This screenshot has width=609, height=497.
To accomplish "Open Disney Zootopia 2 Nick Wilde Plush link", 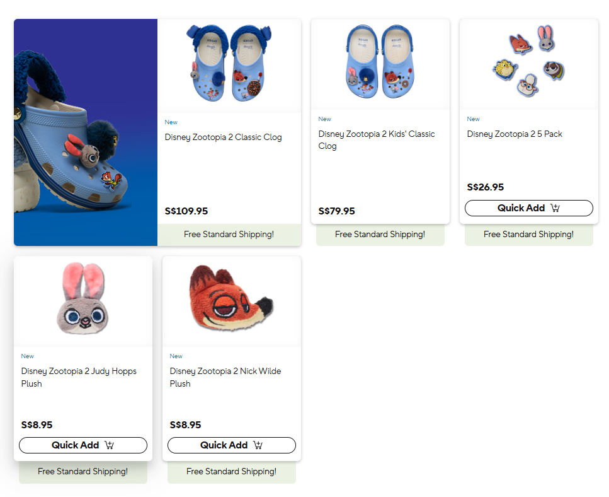I will pyautogui.click(x=225, y=377).
